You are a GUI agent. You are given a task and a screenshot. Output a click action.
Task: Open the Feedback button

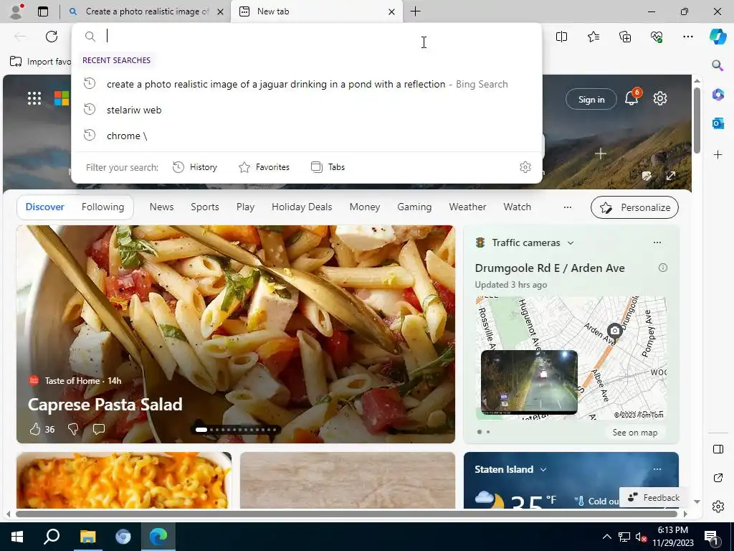pos(654,498)
